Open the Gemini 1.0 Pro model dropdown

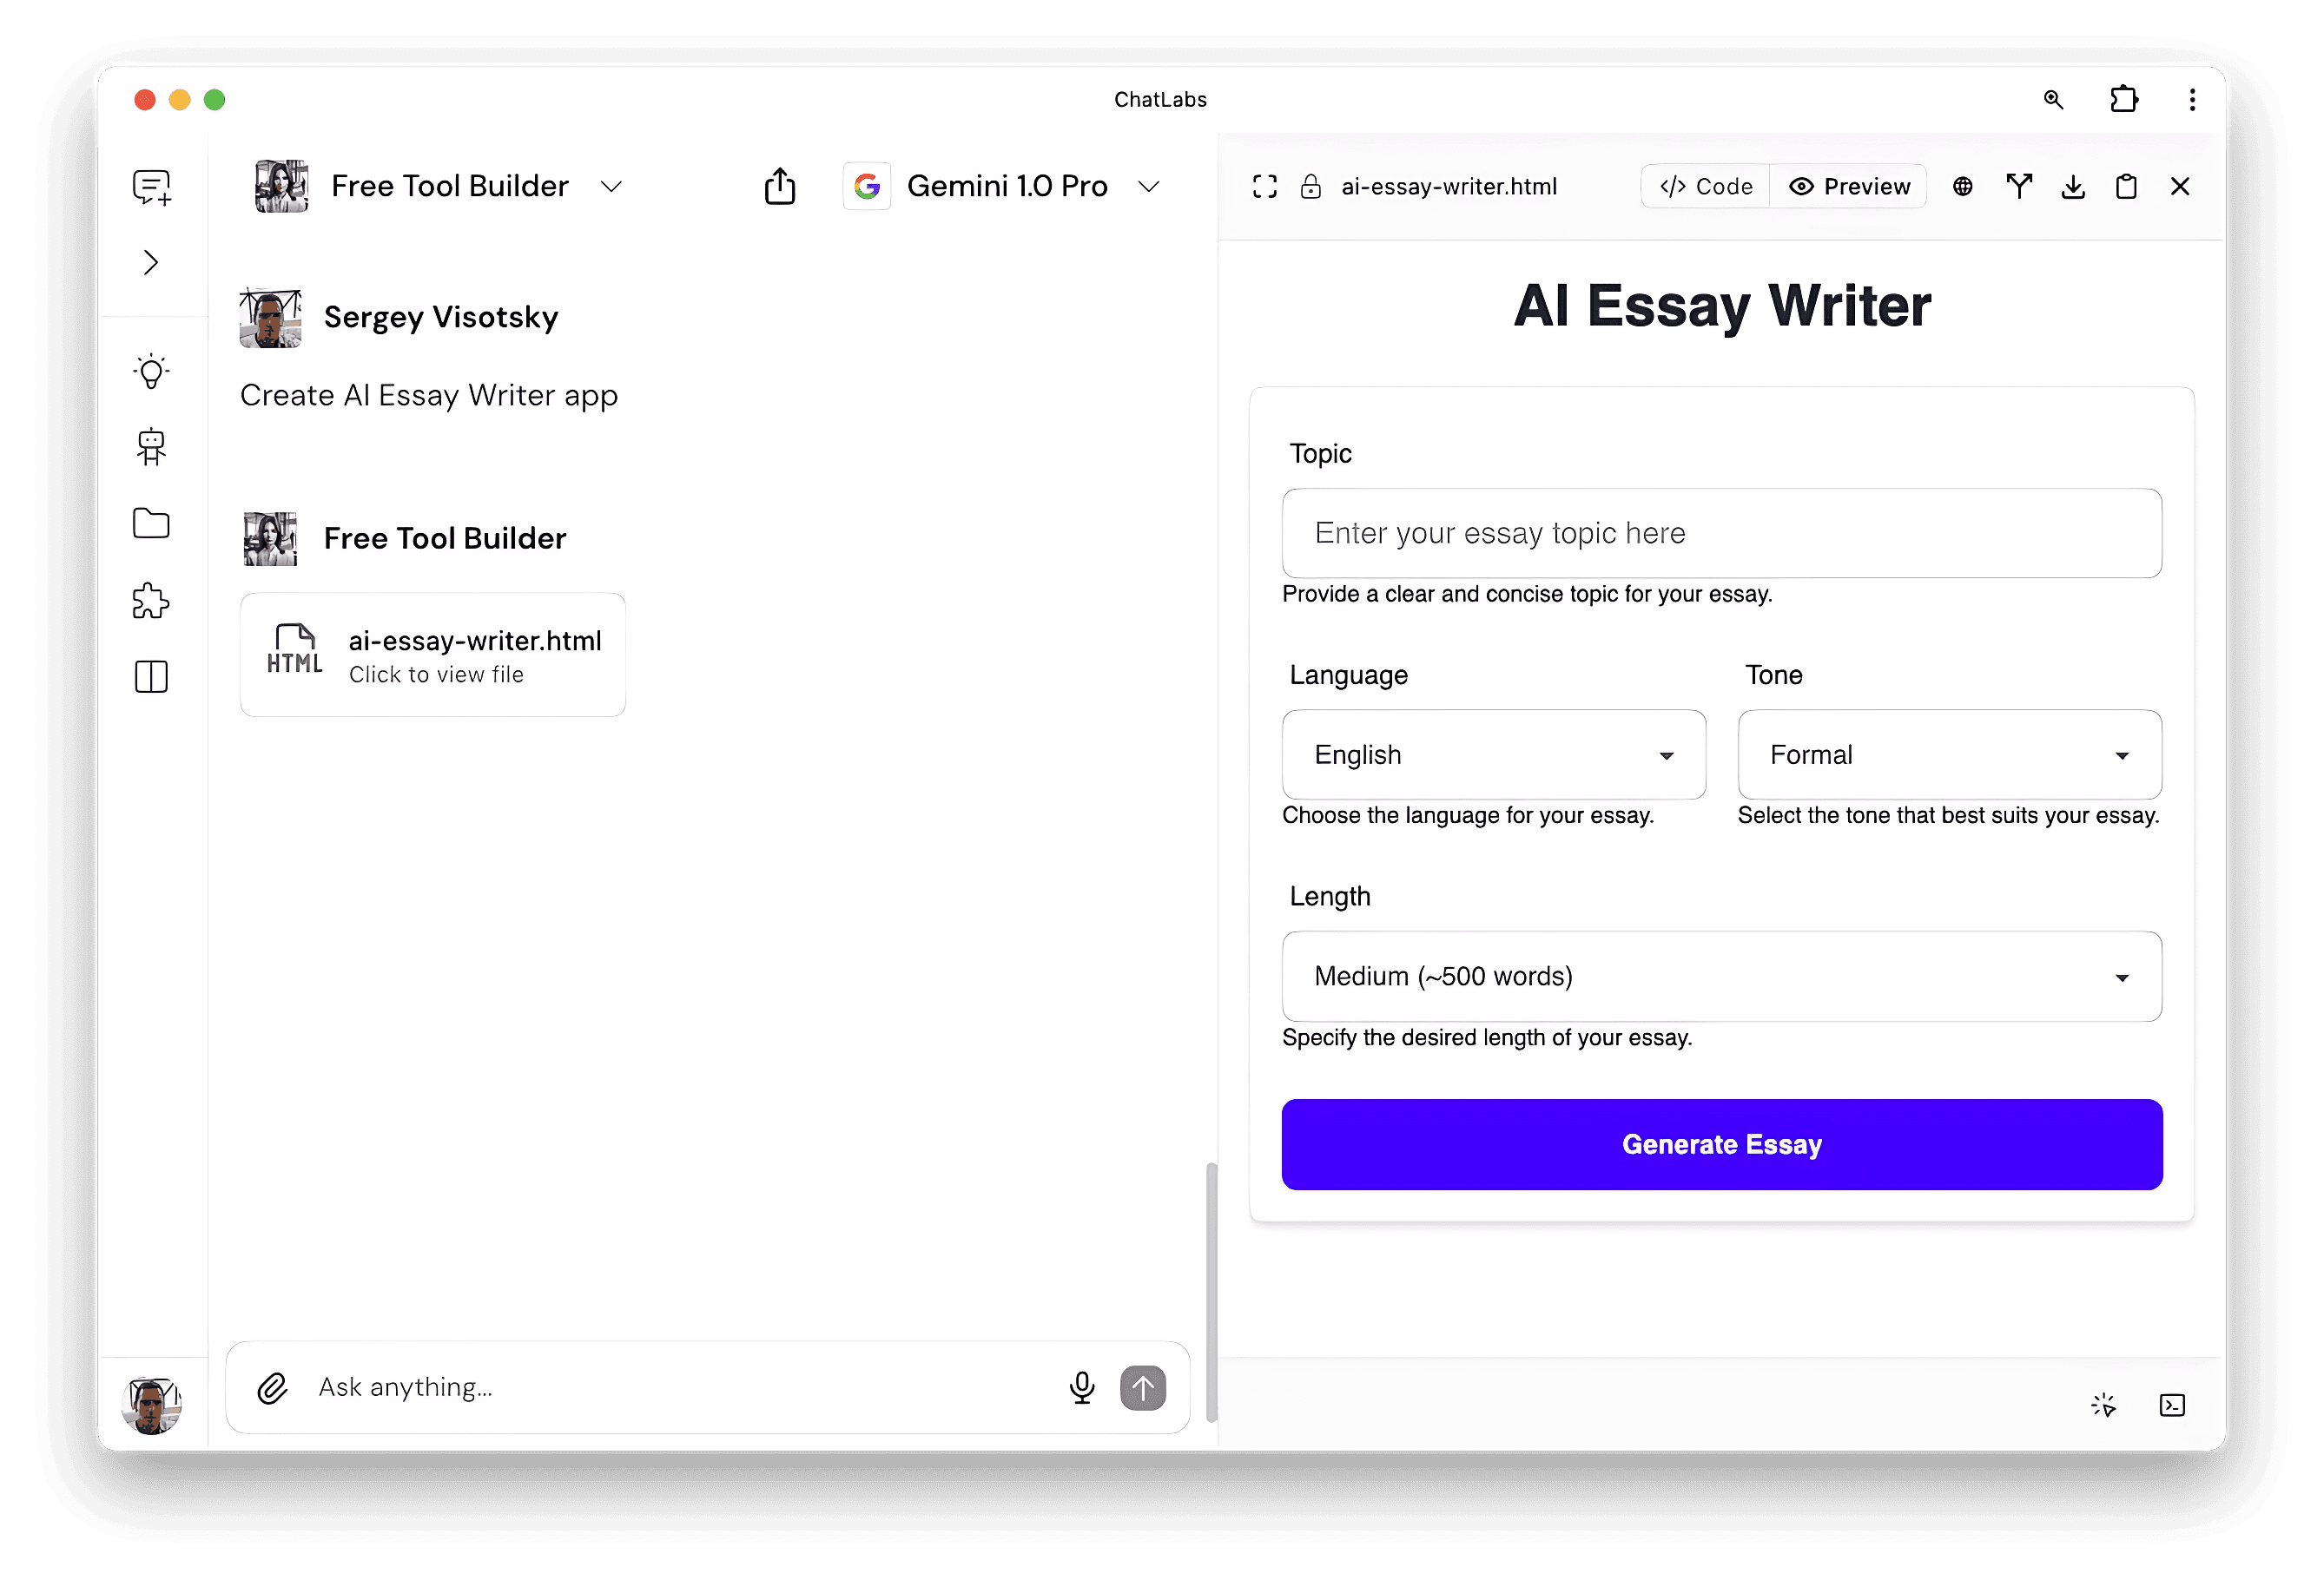1006,186
